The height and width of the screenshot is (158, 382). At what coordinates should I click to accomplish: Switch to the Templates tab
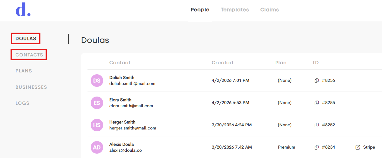tap(235, 10)
